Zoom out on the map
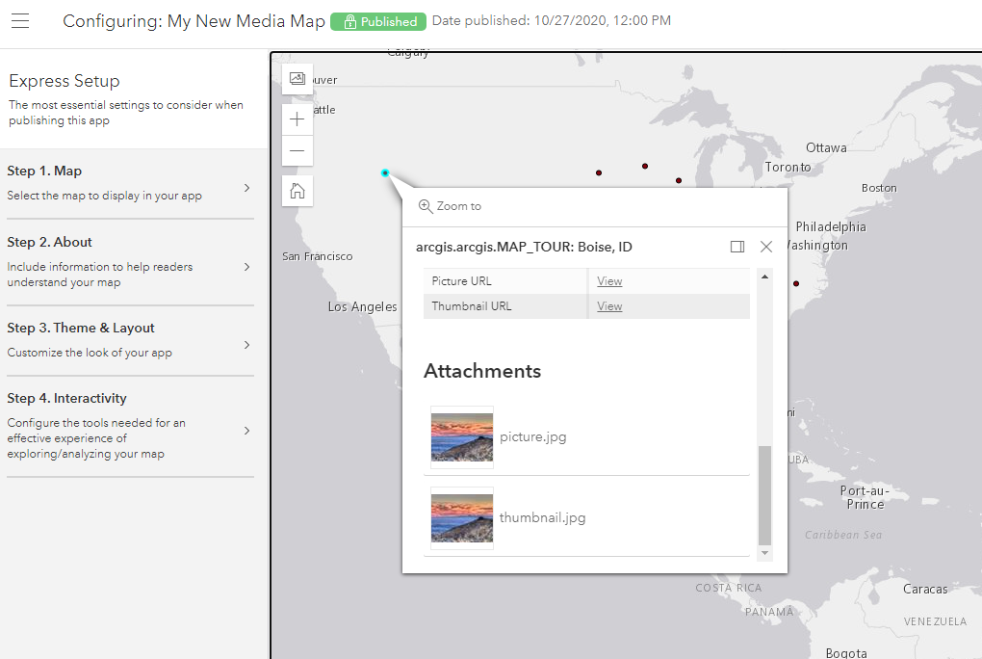Viewport: 982px width, 659px height. 297,150
